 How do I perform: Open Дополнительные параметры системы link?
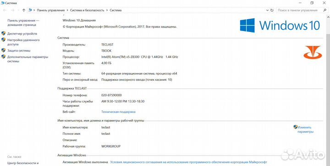click(x=27, y=59)
